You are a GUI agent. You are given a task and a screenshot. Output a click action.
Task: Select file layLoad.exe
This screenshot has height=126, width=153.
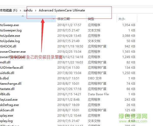click(x=9, y=100)
